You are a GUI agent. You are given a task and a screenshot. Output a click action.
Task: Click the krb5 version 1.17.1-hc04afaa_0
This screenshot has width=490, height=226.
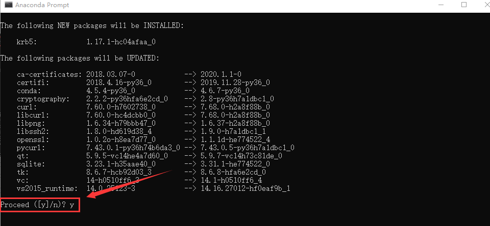click(x=121, y=42)
